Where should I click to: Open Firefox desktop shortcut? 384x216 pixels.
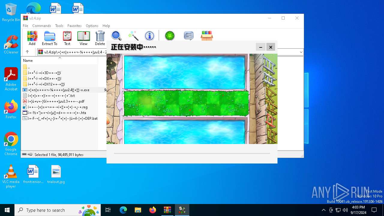point(11,109)
